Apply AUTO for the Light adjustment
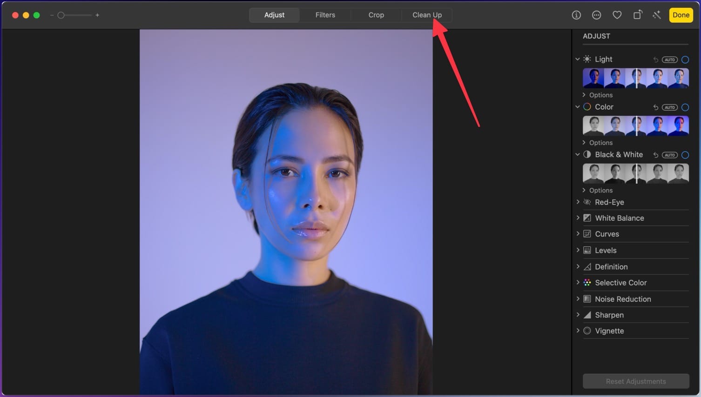Screen dimensions: 701x397 [669, 60]
